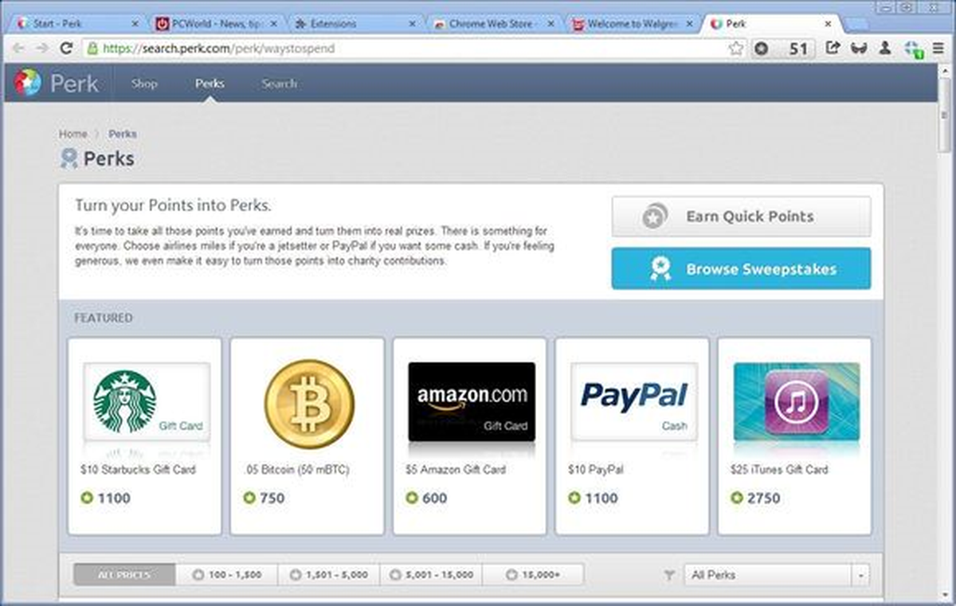Click the mask-shaped extension icon
Viewport: 956px width, 606px height.
tap(859, 49)
